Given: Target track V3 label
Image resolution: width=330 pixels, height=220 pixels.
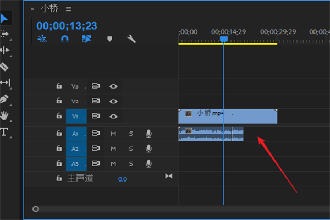Looking at the screenshot, I should (x=75, y=86).
